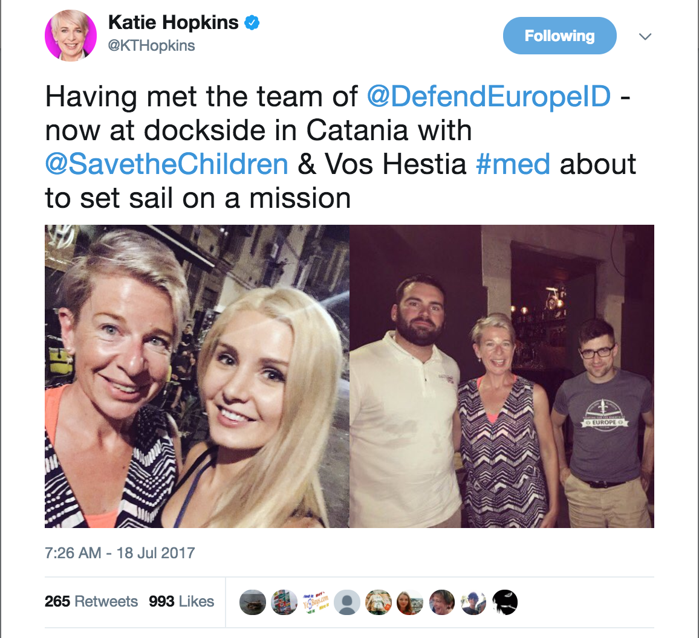View the 993 Likes list
This screenshot has height=638, width=699.
point(181,602)
